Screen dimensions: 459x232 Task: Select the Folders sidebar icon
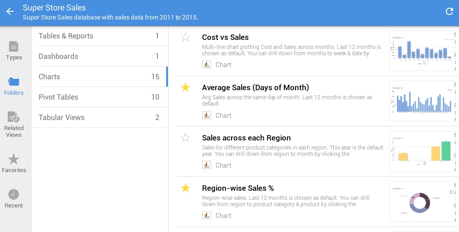tap(14, 86)
